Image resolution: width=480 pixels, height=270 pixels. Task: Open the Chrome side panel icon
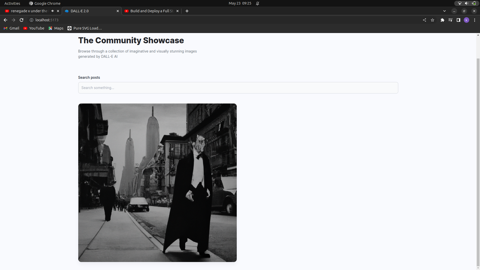(458, 20)
